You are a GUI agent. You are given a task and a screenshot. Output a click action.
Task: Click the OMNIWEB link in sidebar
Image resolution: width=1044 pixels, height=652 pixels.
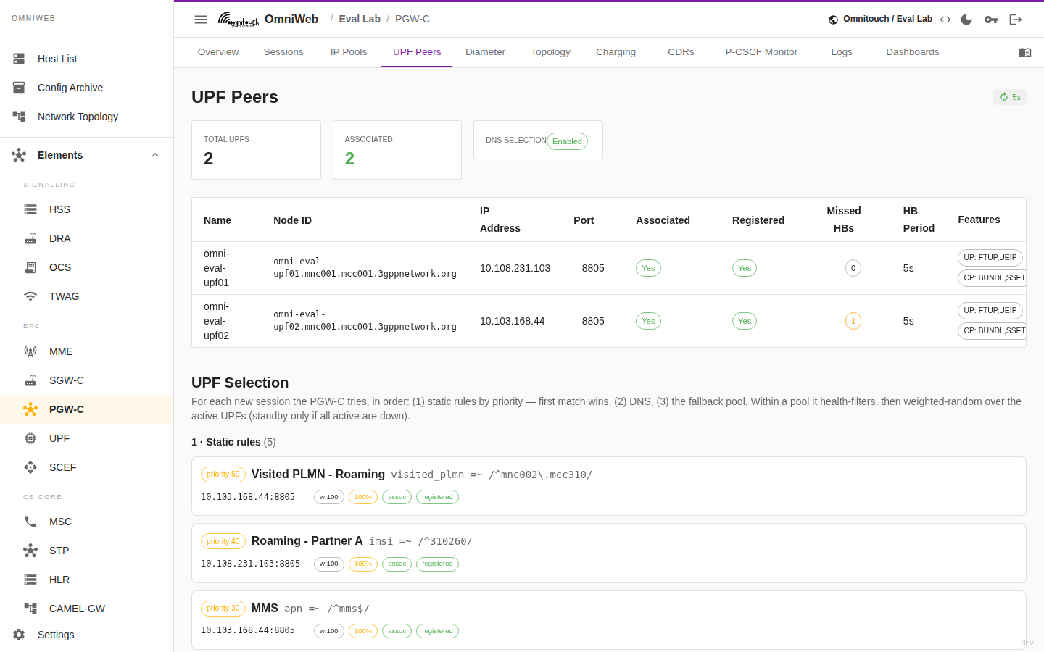click(x=33, y=18)
